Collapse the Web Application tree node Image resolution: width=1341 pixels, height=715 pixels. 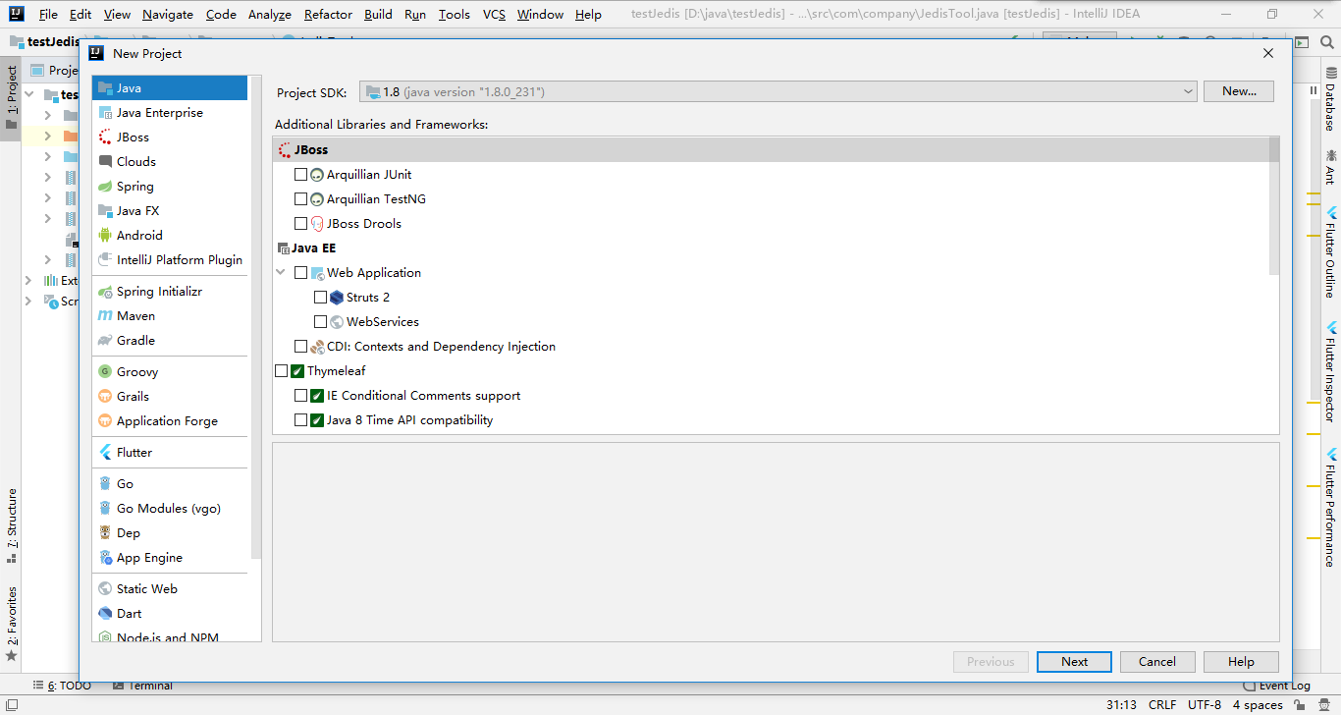tap(282, 272)
